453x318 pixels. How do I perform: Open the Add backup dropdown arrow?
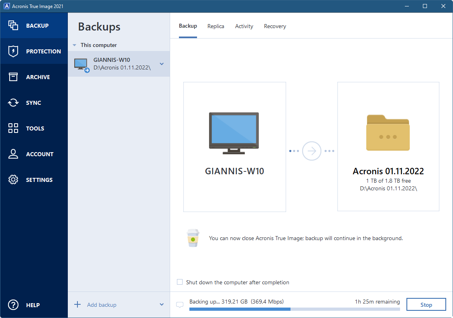click(162, 304)
